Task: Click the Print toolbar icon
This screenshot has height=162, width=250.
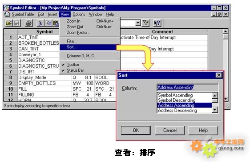Action: (x=29, y=23)
